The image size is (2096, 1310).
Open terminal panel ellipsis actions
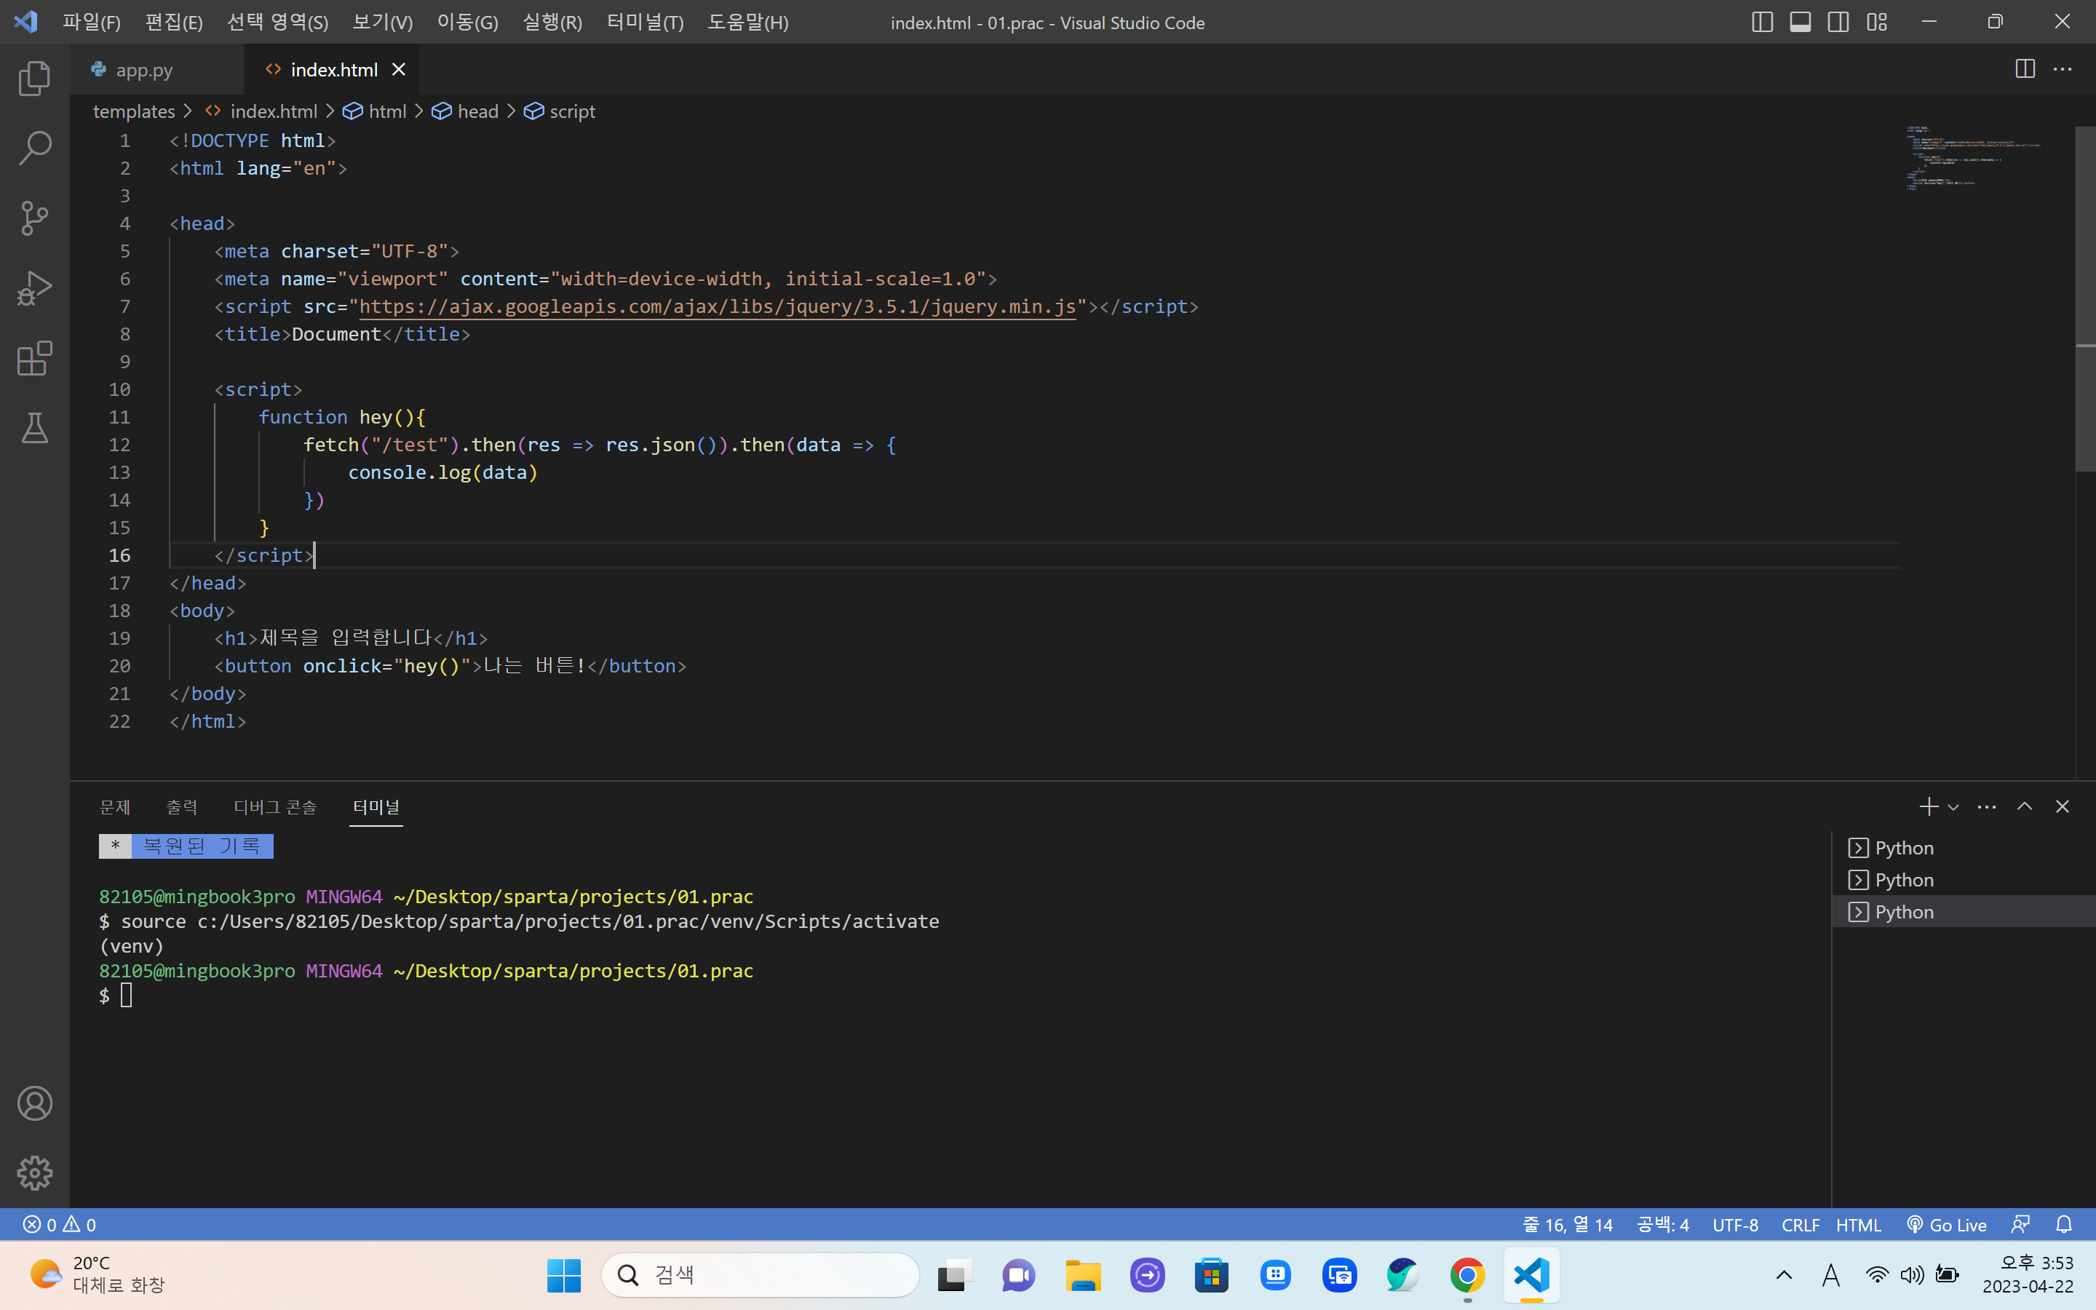(1987, 806)
